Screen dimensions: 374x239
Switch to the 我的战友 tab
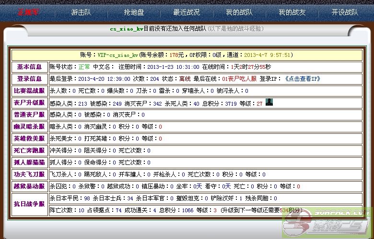[x=292, y=12]
